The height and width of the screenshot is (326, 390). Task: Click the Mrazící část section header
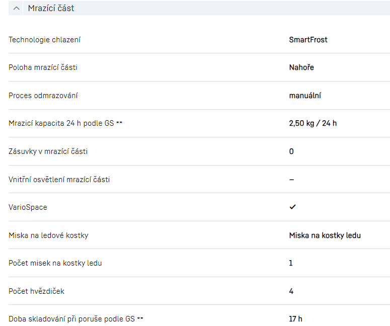[x=51, y=8]
